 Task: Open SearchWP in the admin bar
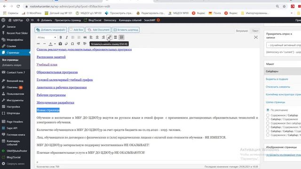coord(151,20)
